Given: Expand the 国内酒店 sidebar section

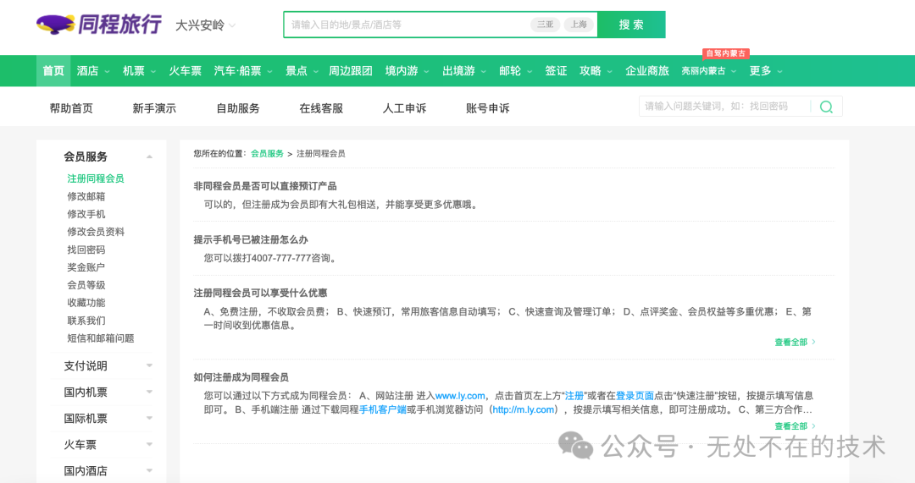Looking at the screenshot, I should click(x=108, y=471).
